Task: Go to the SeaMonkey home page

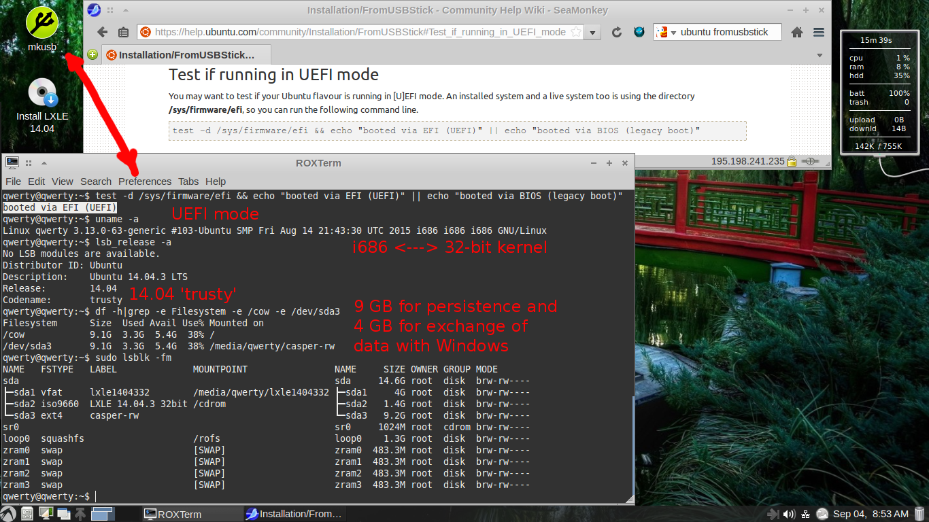Action: (x=797, y=32)
